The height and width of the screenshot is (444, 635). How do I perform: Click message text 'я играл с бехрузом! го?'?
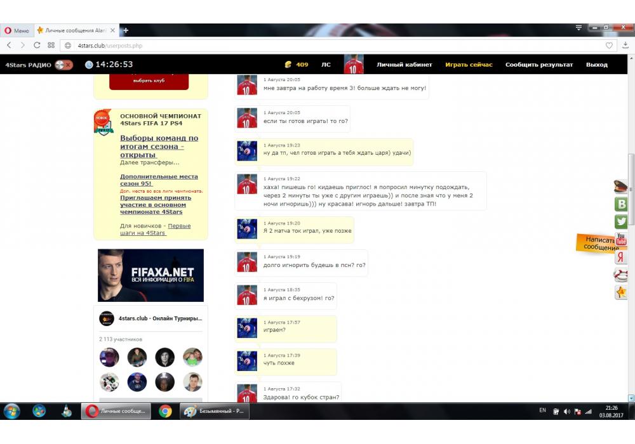coord(299,298)
